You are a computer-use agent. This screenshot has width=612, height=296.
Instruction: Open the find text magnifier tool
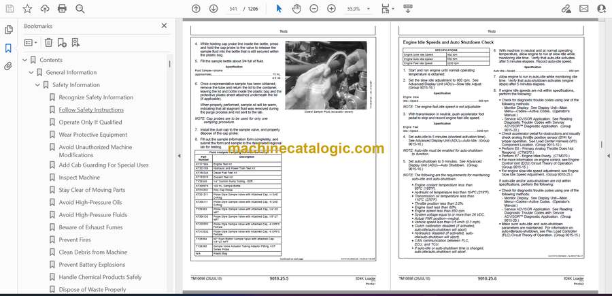[x=80, y=9]
